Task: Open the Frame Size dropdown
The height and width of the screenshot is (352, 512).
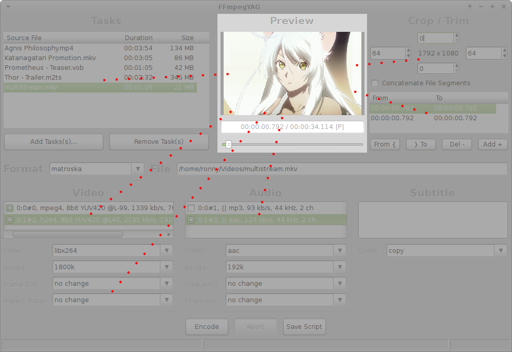Action: (x=167, y=284)
